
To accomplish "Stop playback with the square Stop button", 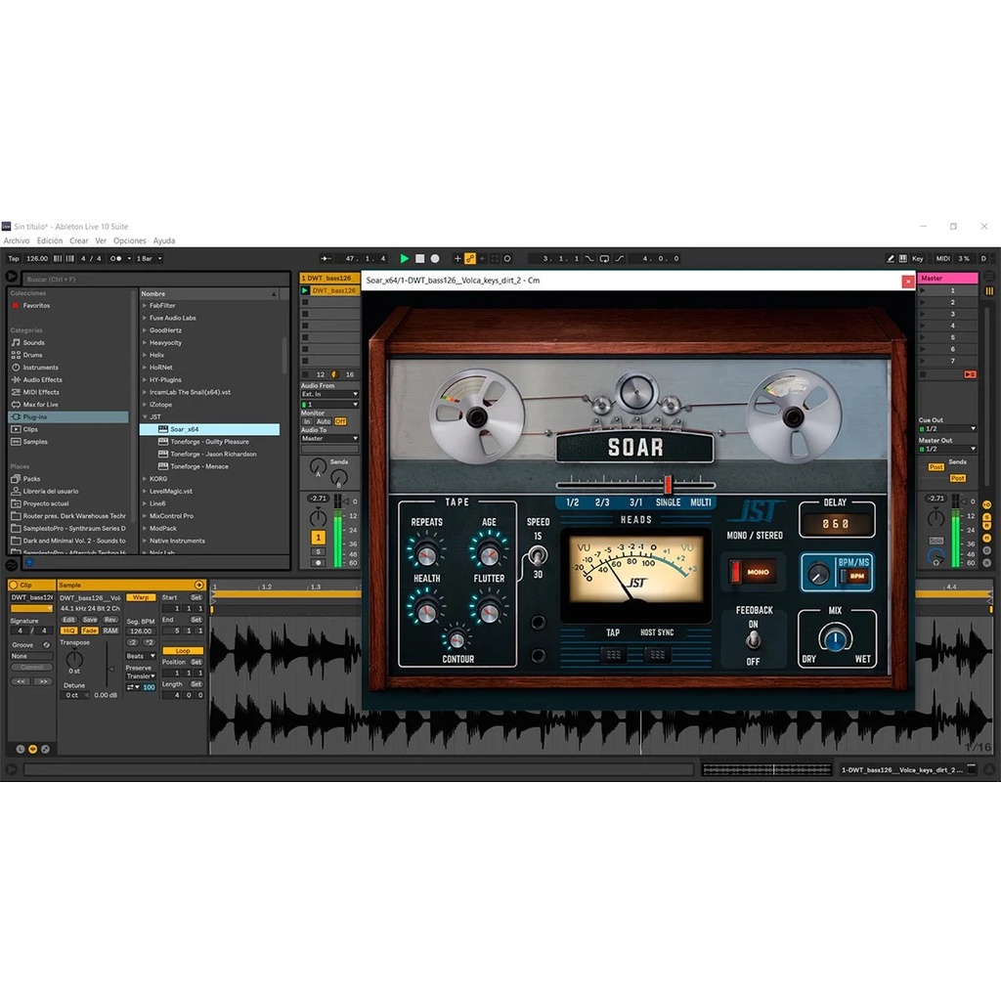I will click(420, 258).
